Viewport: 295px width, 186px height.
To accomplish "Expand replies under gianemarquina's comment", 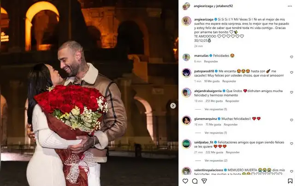I will click(216, 133).
